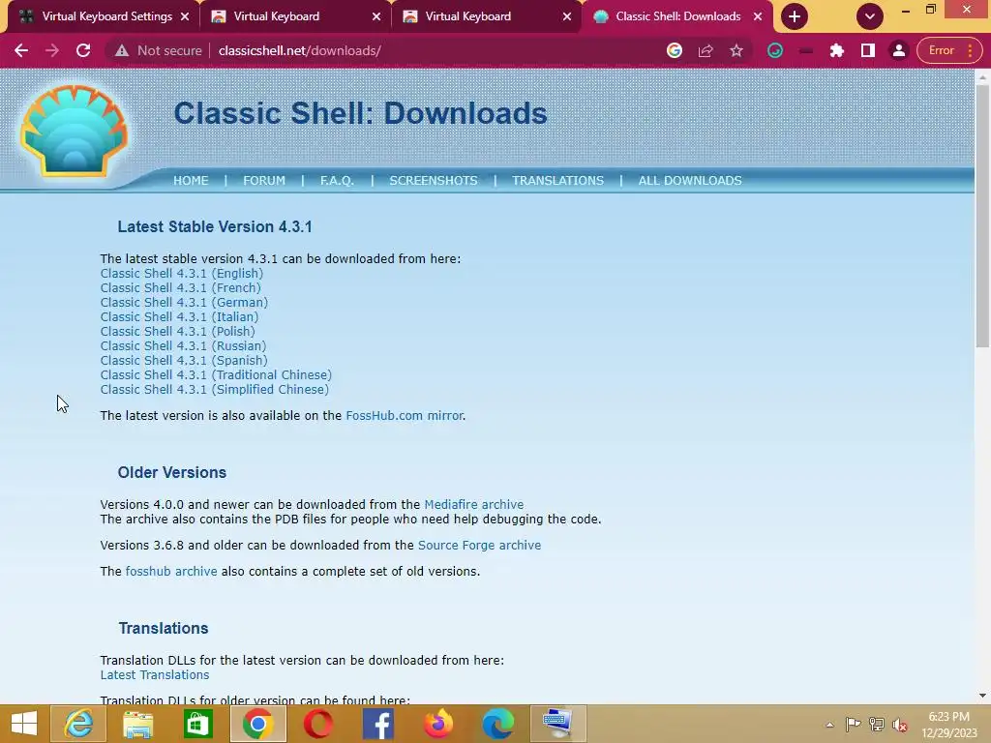
Task: Click the scrollbar down arrow
Action: click(x=982, y=696)
